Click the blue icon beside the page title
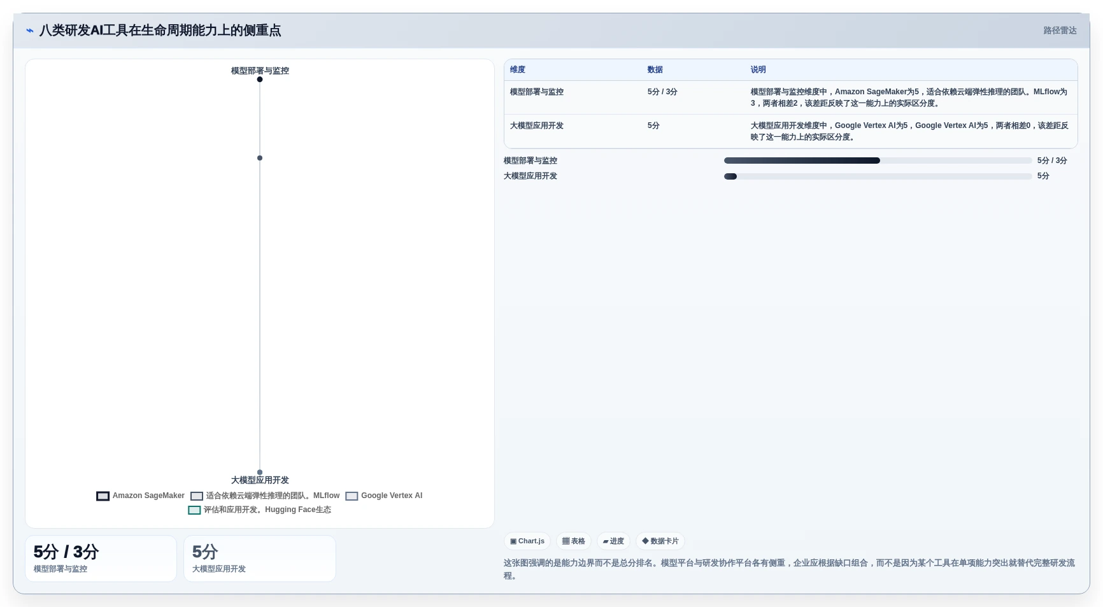The image size is (1103, 607). 29,31
